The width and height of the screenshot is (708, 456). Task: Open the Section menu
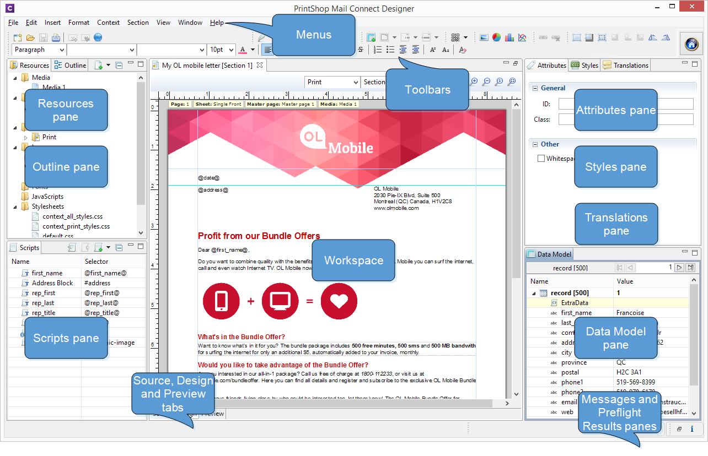(x=138, y=23)
